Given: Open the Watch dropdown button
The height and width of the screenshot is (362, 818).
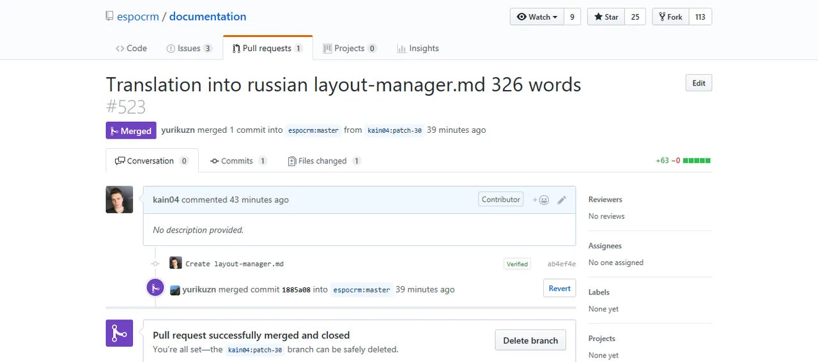Looking at the screenshot, I should pos(537,17).
